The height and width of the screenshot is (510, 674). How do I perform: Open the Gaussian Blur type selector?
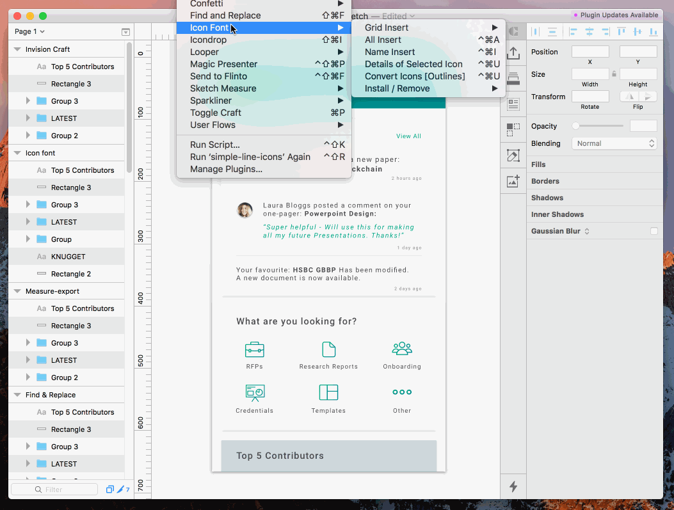click(587, 231)
